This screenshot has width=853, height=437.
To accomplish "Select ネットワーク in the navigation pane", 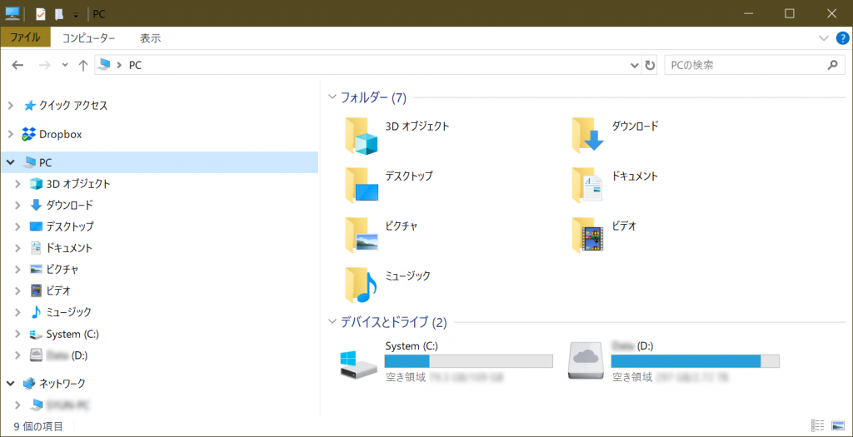I will pyautogui.click(x=62, y=384).
